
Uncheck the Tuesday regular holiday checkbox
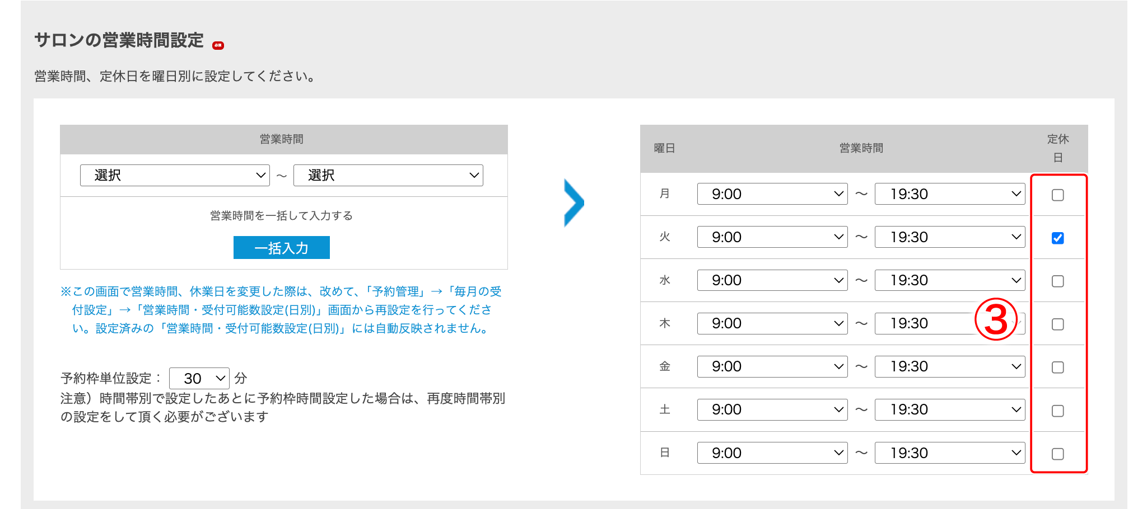click(x=1057, y=238)
